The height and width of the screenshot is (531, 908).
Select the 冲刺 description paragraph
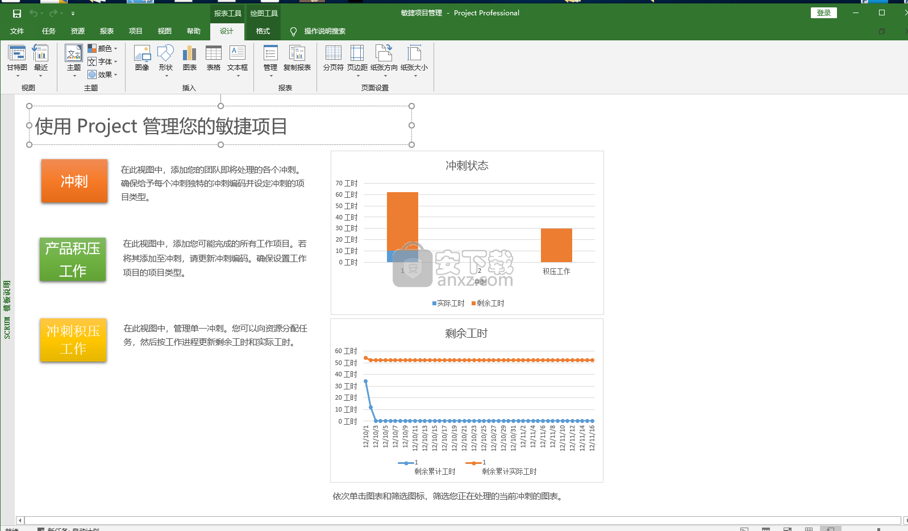click(213, 183)
